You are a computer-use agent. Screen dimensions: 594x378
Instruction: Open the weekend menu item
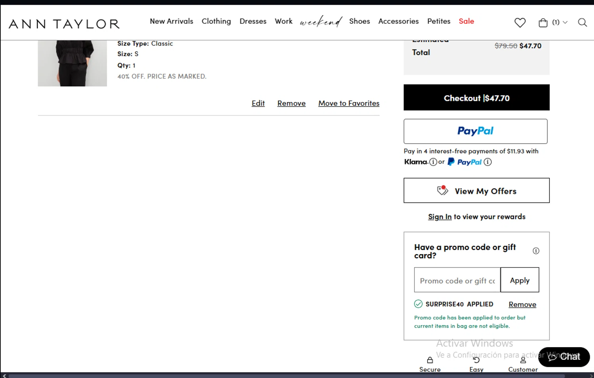coord(321,21)
